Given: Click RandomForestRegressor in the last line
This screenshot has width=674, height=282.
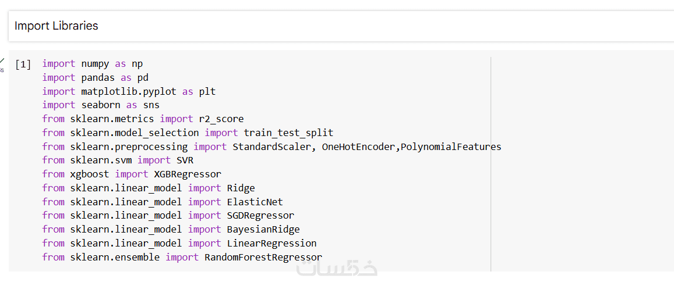Looking at the screenshot, I should 263,257.
